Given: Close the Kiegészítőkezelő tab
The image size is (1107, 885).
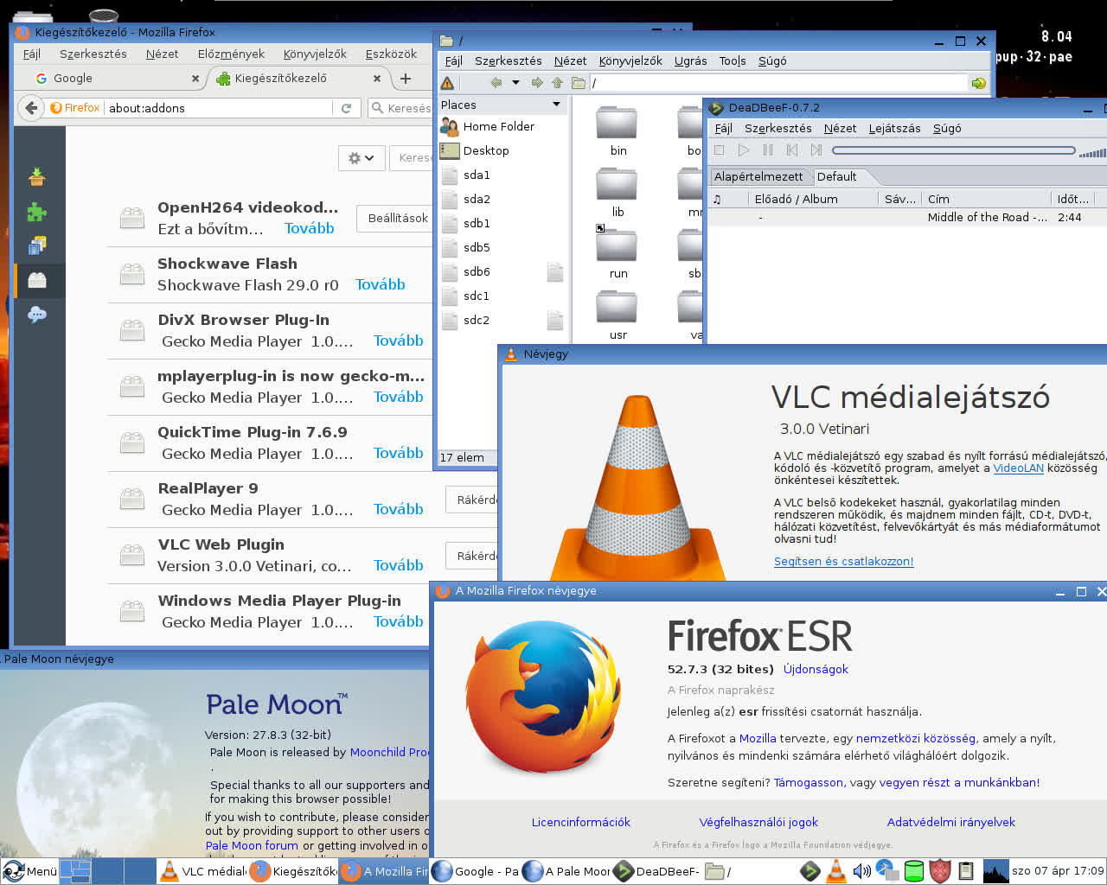Looking at the screenshot, I should [377, 79].
